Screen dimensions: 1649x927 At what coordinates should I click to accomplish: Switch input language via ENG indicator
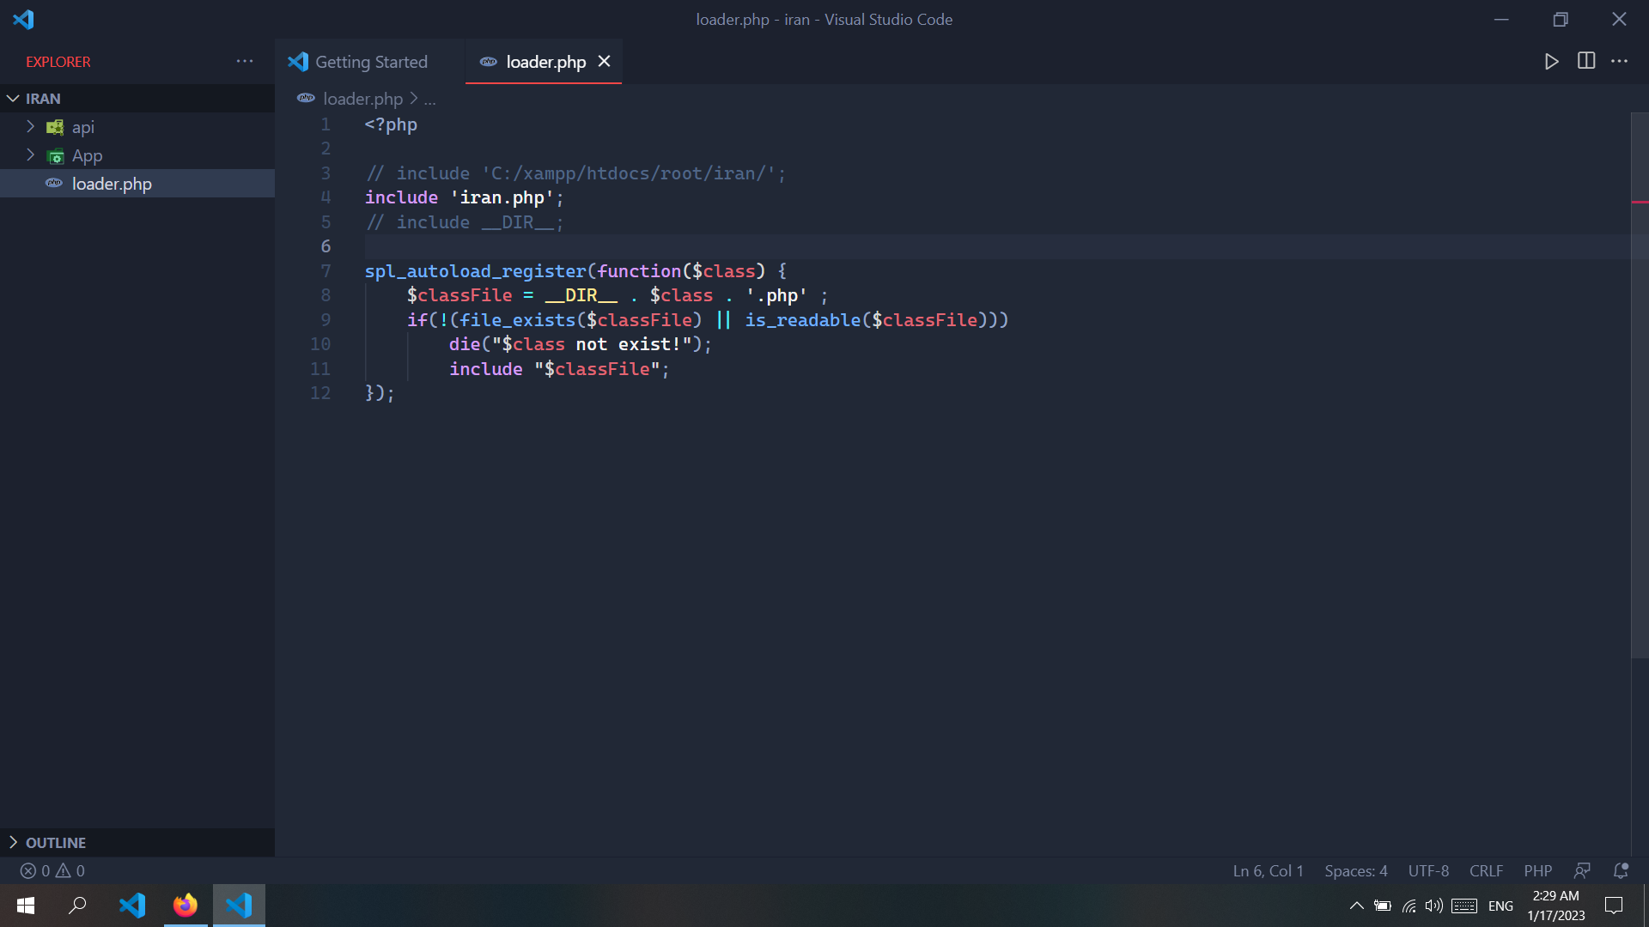click(1500, 906)
